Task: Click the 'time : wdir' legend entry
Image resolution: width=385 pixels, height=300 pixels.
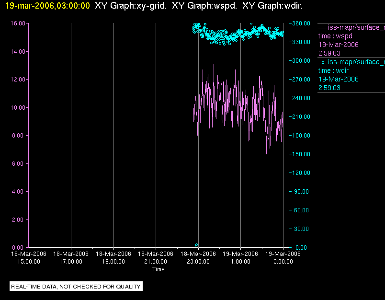Action: (333, 70)
